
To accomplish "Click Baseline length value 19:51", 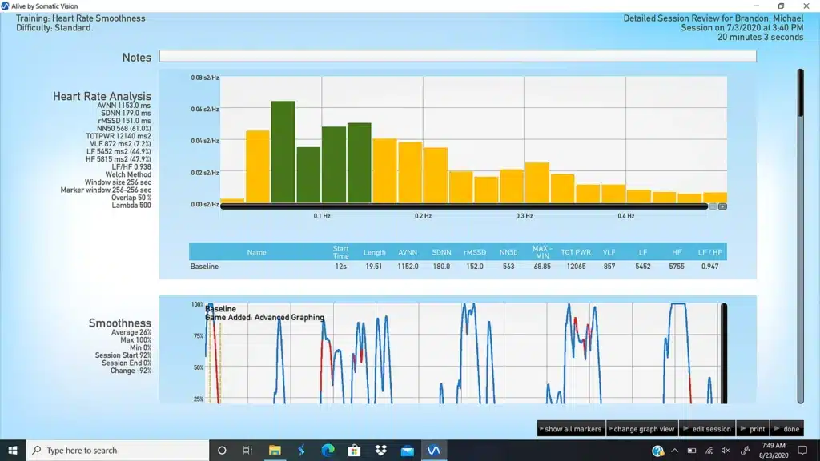I will click(x=374, y=267).
